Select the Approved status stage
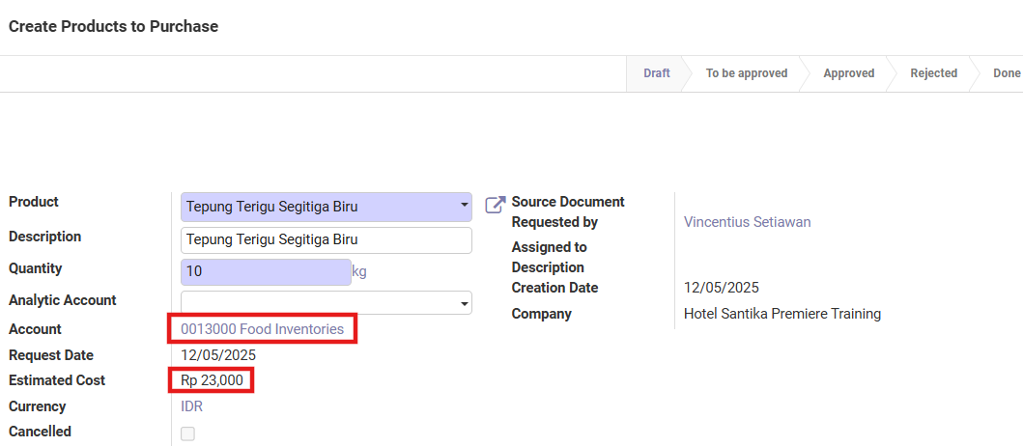Screen dimensions: 1023x447 [x=848, y=73]
